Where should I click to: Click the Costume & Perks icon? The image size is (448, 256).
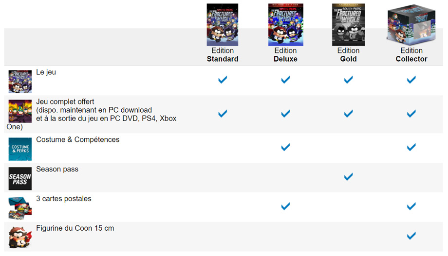click(20, 149)
